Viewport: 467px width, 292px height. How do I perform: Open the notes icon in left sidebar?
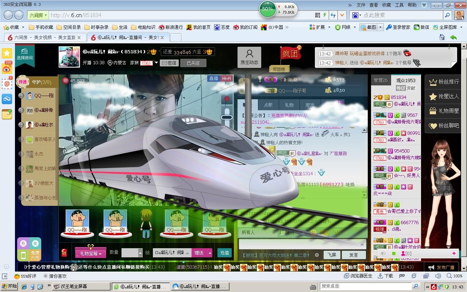pos(7,114)
